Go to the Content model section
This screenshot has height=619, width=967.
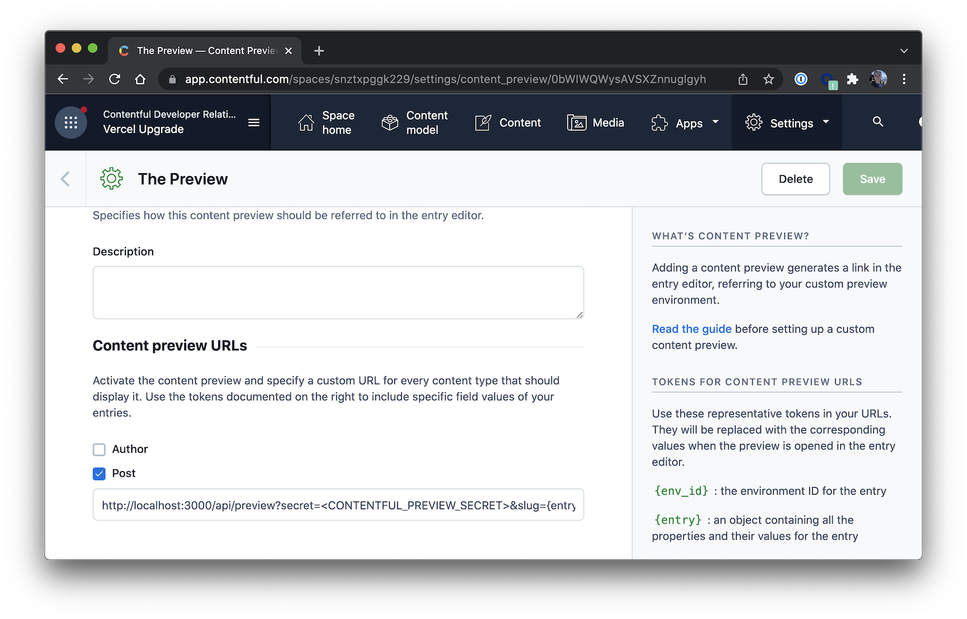tap(414, 123)
